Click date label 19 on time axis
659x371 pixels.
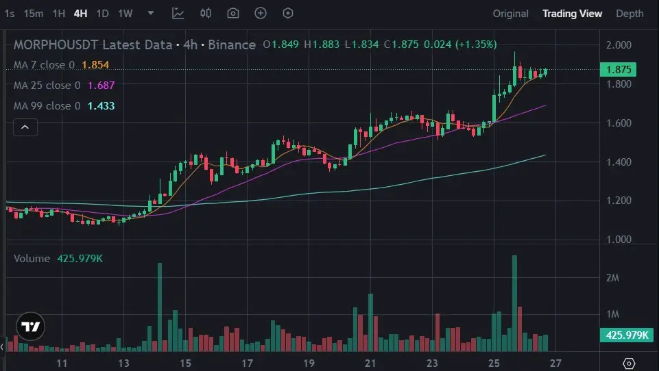(x=309, y=363)
